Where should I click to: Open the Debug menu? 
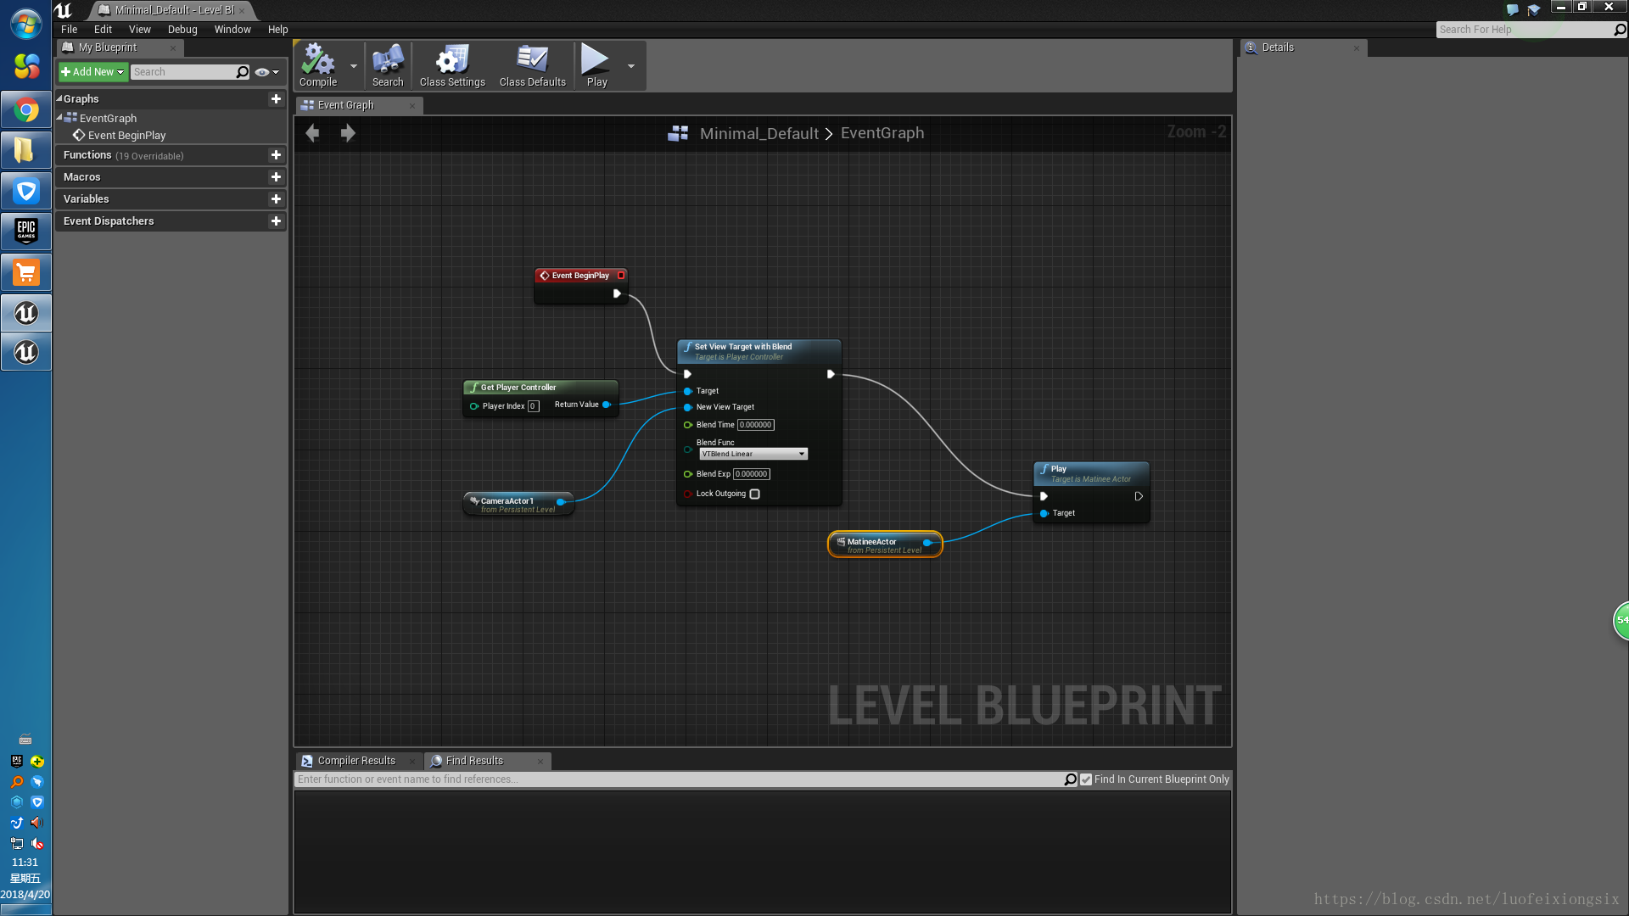click(x=182, y=30)
